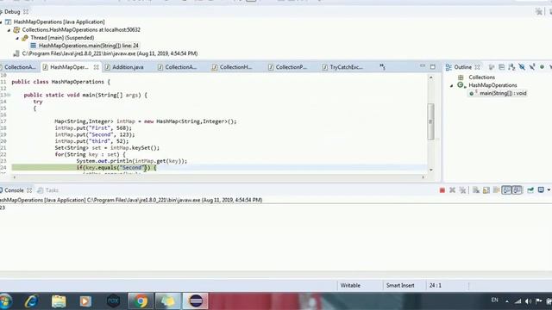Toggle hide static members in Outline toolbar

[532, 67]
